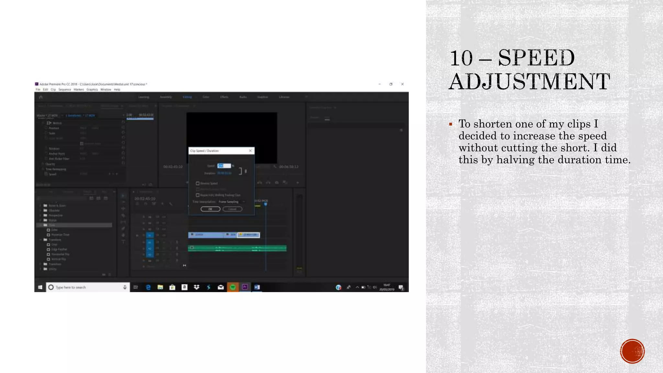
Task: Select the Hand tool
Action: click(x=123, y=235)
